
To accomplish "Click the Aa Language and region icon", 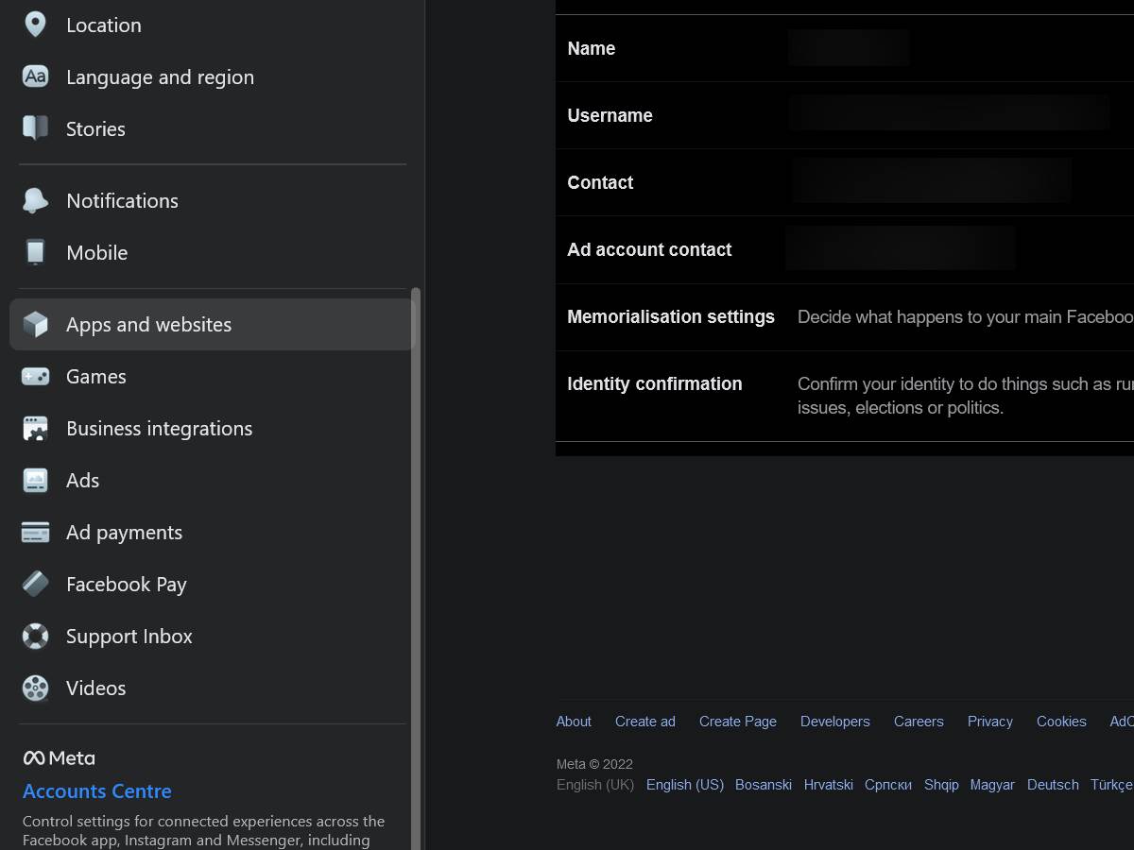I will pyautogui.click(x=35, y=76).
